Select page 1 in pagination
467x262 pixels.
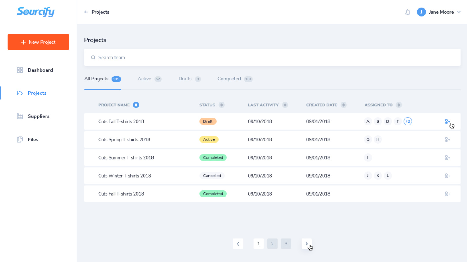(x=259, y=244)
